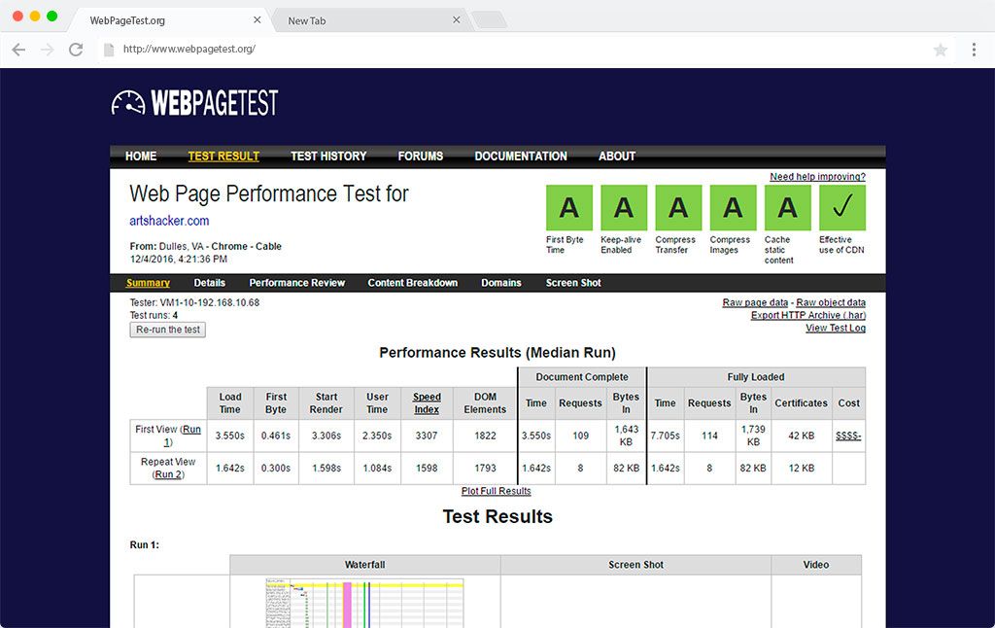Open DOCUMENTATION in navigation bar
The image size is (995, 628).
point(521,157)
